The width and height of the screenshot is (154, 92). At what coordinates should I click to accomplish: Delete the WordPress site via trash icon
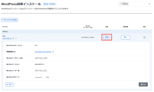pyautogui.click(x=144, y=37)
